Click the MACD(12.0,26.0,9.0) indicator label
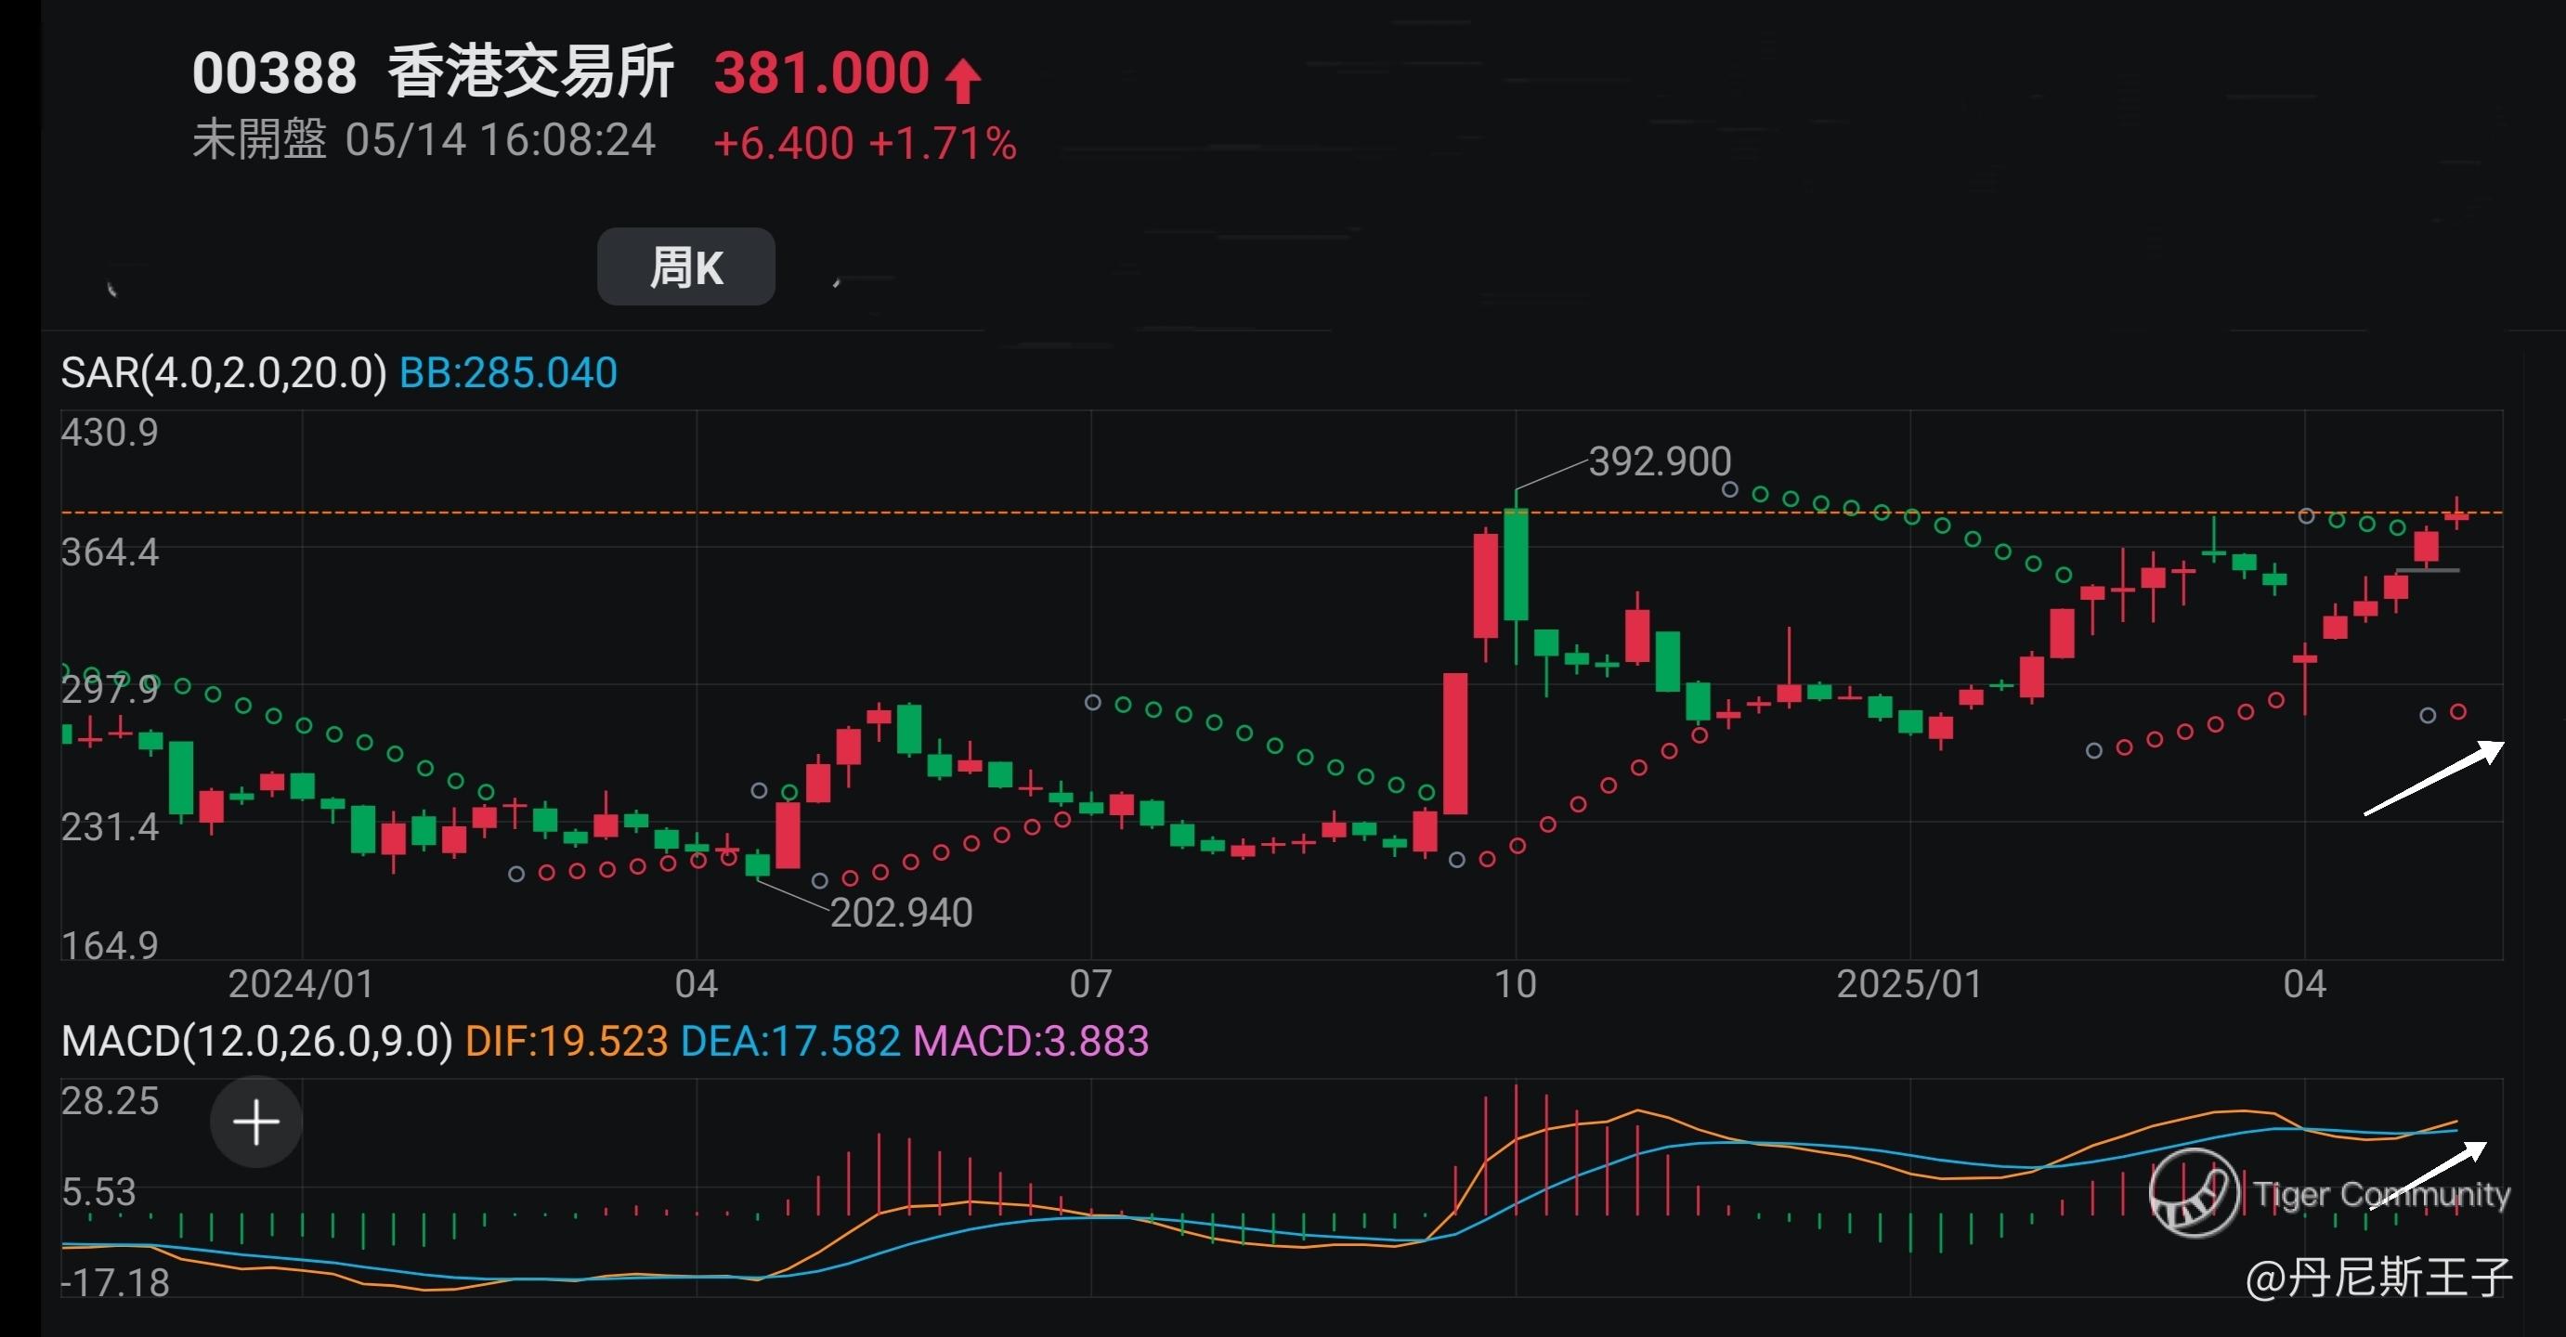This screenshot has width=2566, height=1337. pos(257,1042)
